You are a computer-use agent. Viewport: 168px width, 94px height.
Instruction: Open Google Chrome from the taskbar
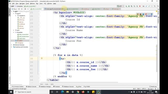[78, 92]
